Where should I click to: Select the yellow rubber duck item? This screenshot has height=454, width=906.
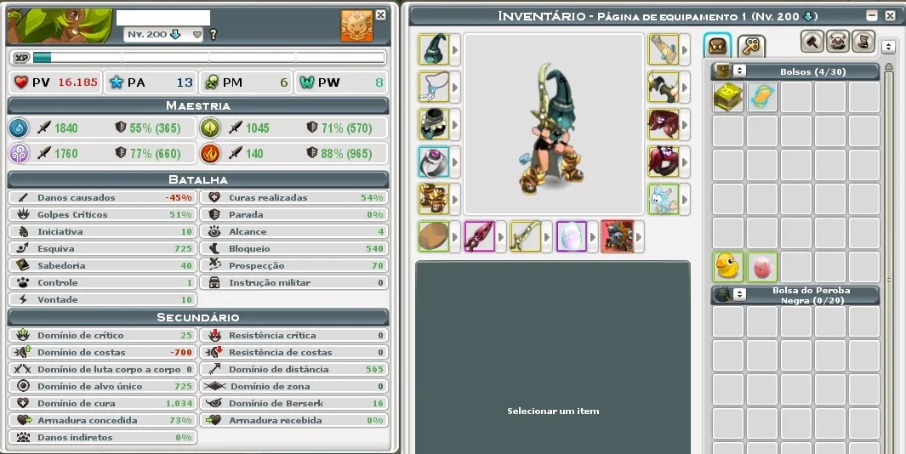(x=728, y=266)
